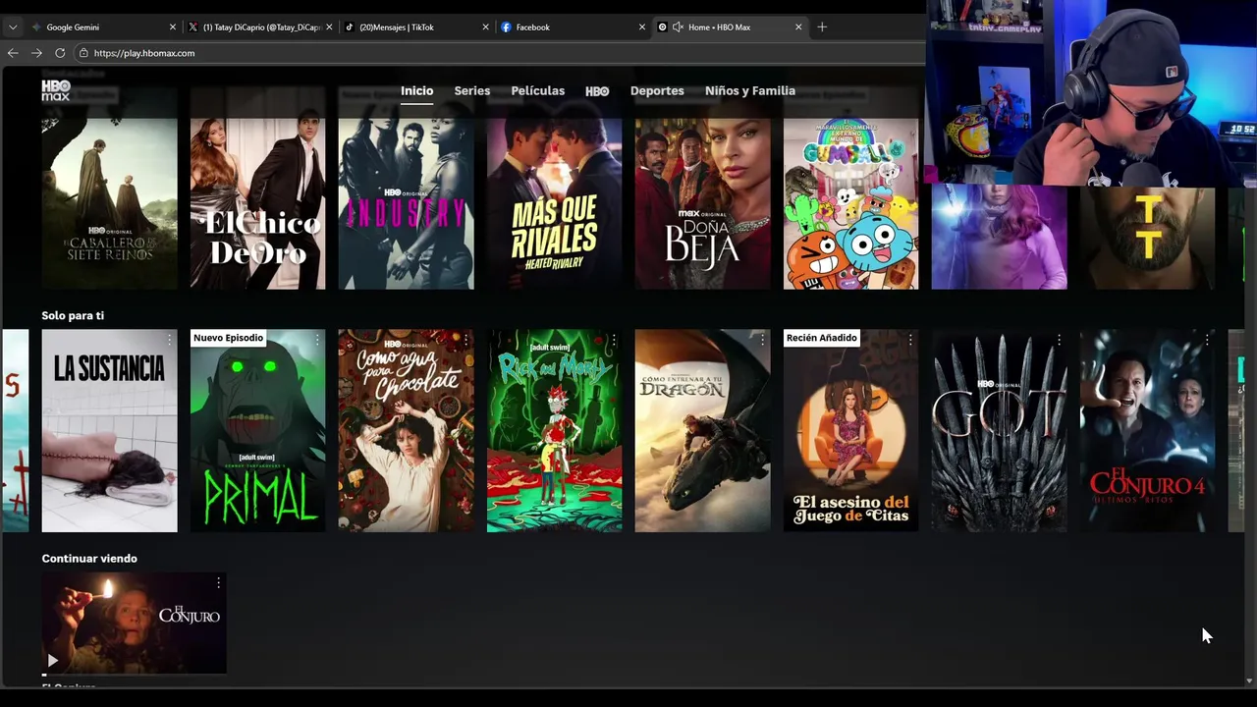
Task: Open the Doña Beja poster
Action: (703, 188)
